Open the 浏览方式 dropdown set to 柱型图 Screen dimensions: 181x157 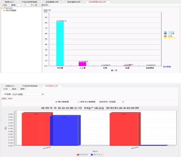point(123,102)
